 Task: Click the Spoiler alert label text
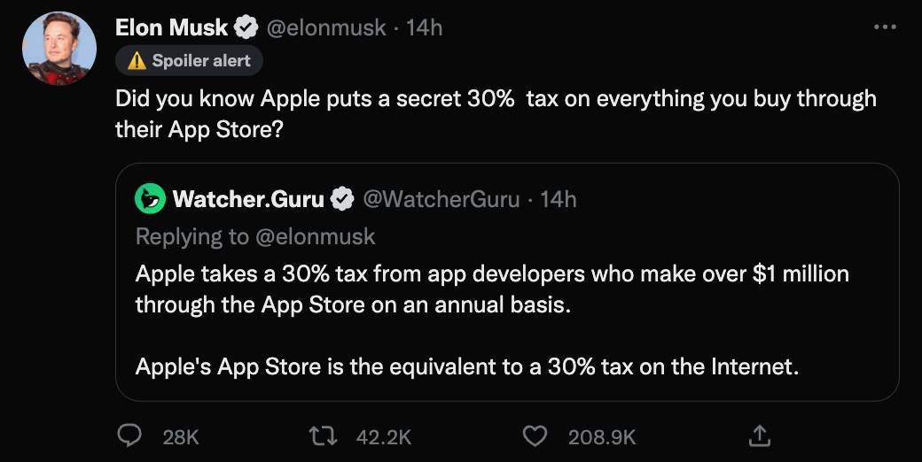(201, 61)
